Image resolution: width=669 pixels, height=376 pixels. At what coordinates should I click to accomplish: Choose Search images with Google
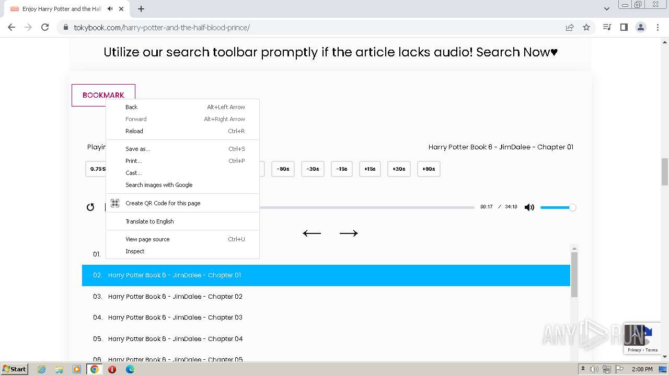[x=182, y=185]
